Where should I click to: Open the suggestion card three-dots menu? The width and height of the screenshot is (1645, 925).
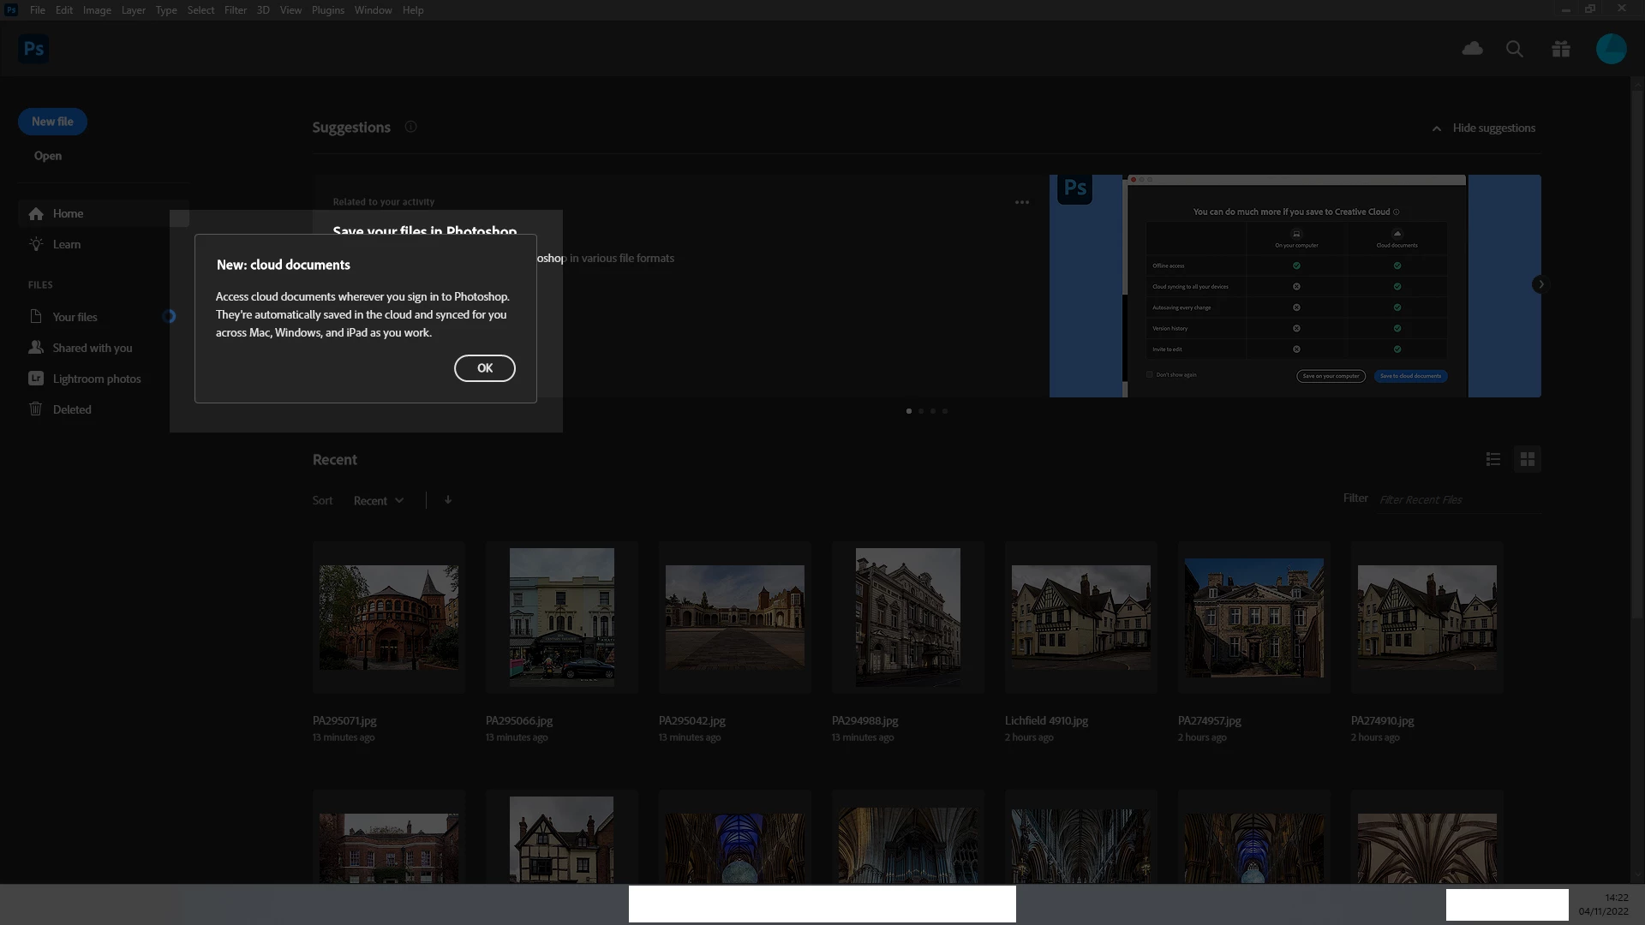[1021, 203]
